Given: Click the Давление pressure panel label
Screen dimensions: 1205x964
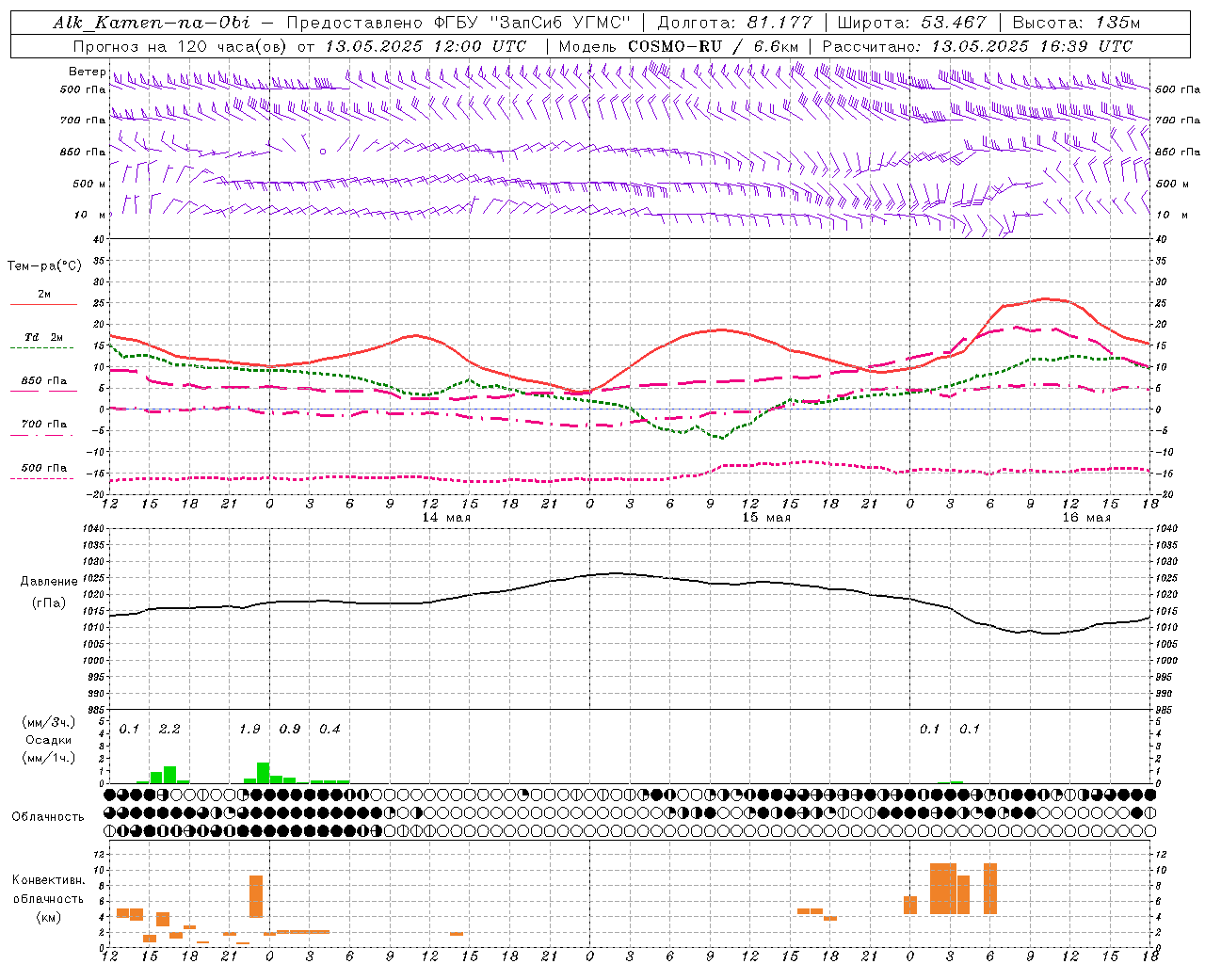Looking at the screenshot, I should tap(49, 582).
